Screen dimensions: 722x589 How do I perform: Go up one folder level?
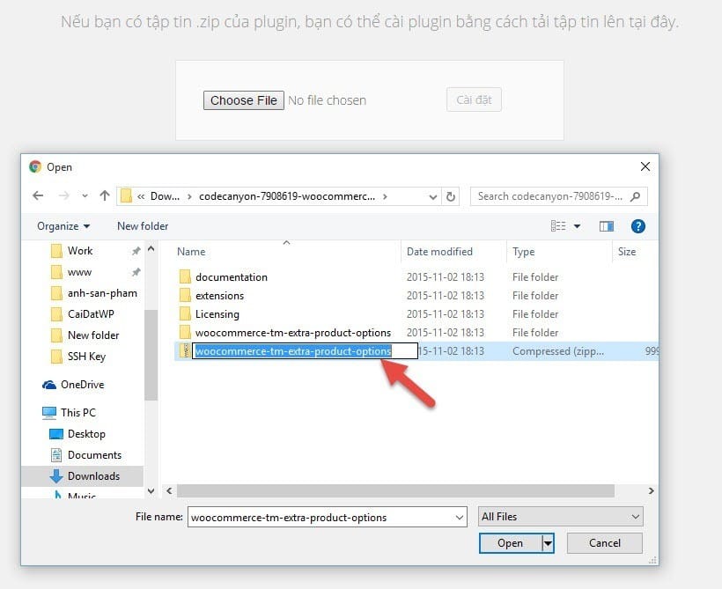[105, 196]
